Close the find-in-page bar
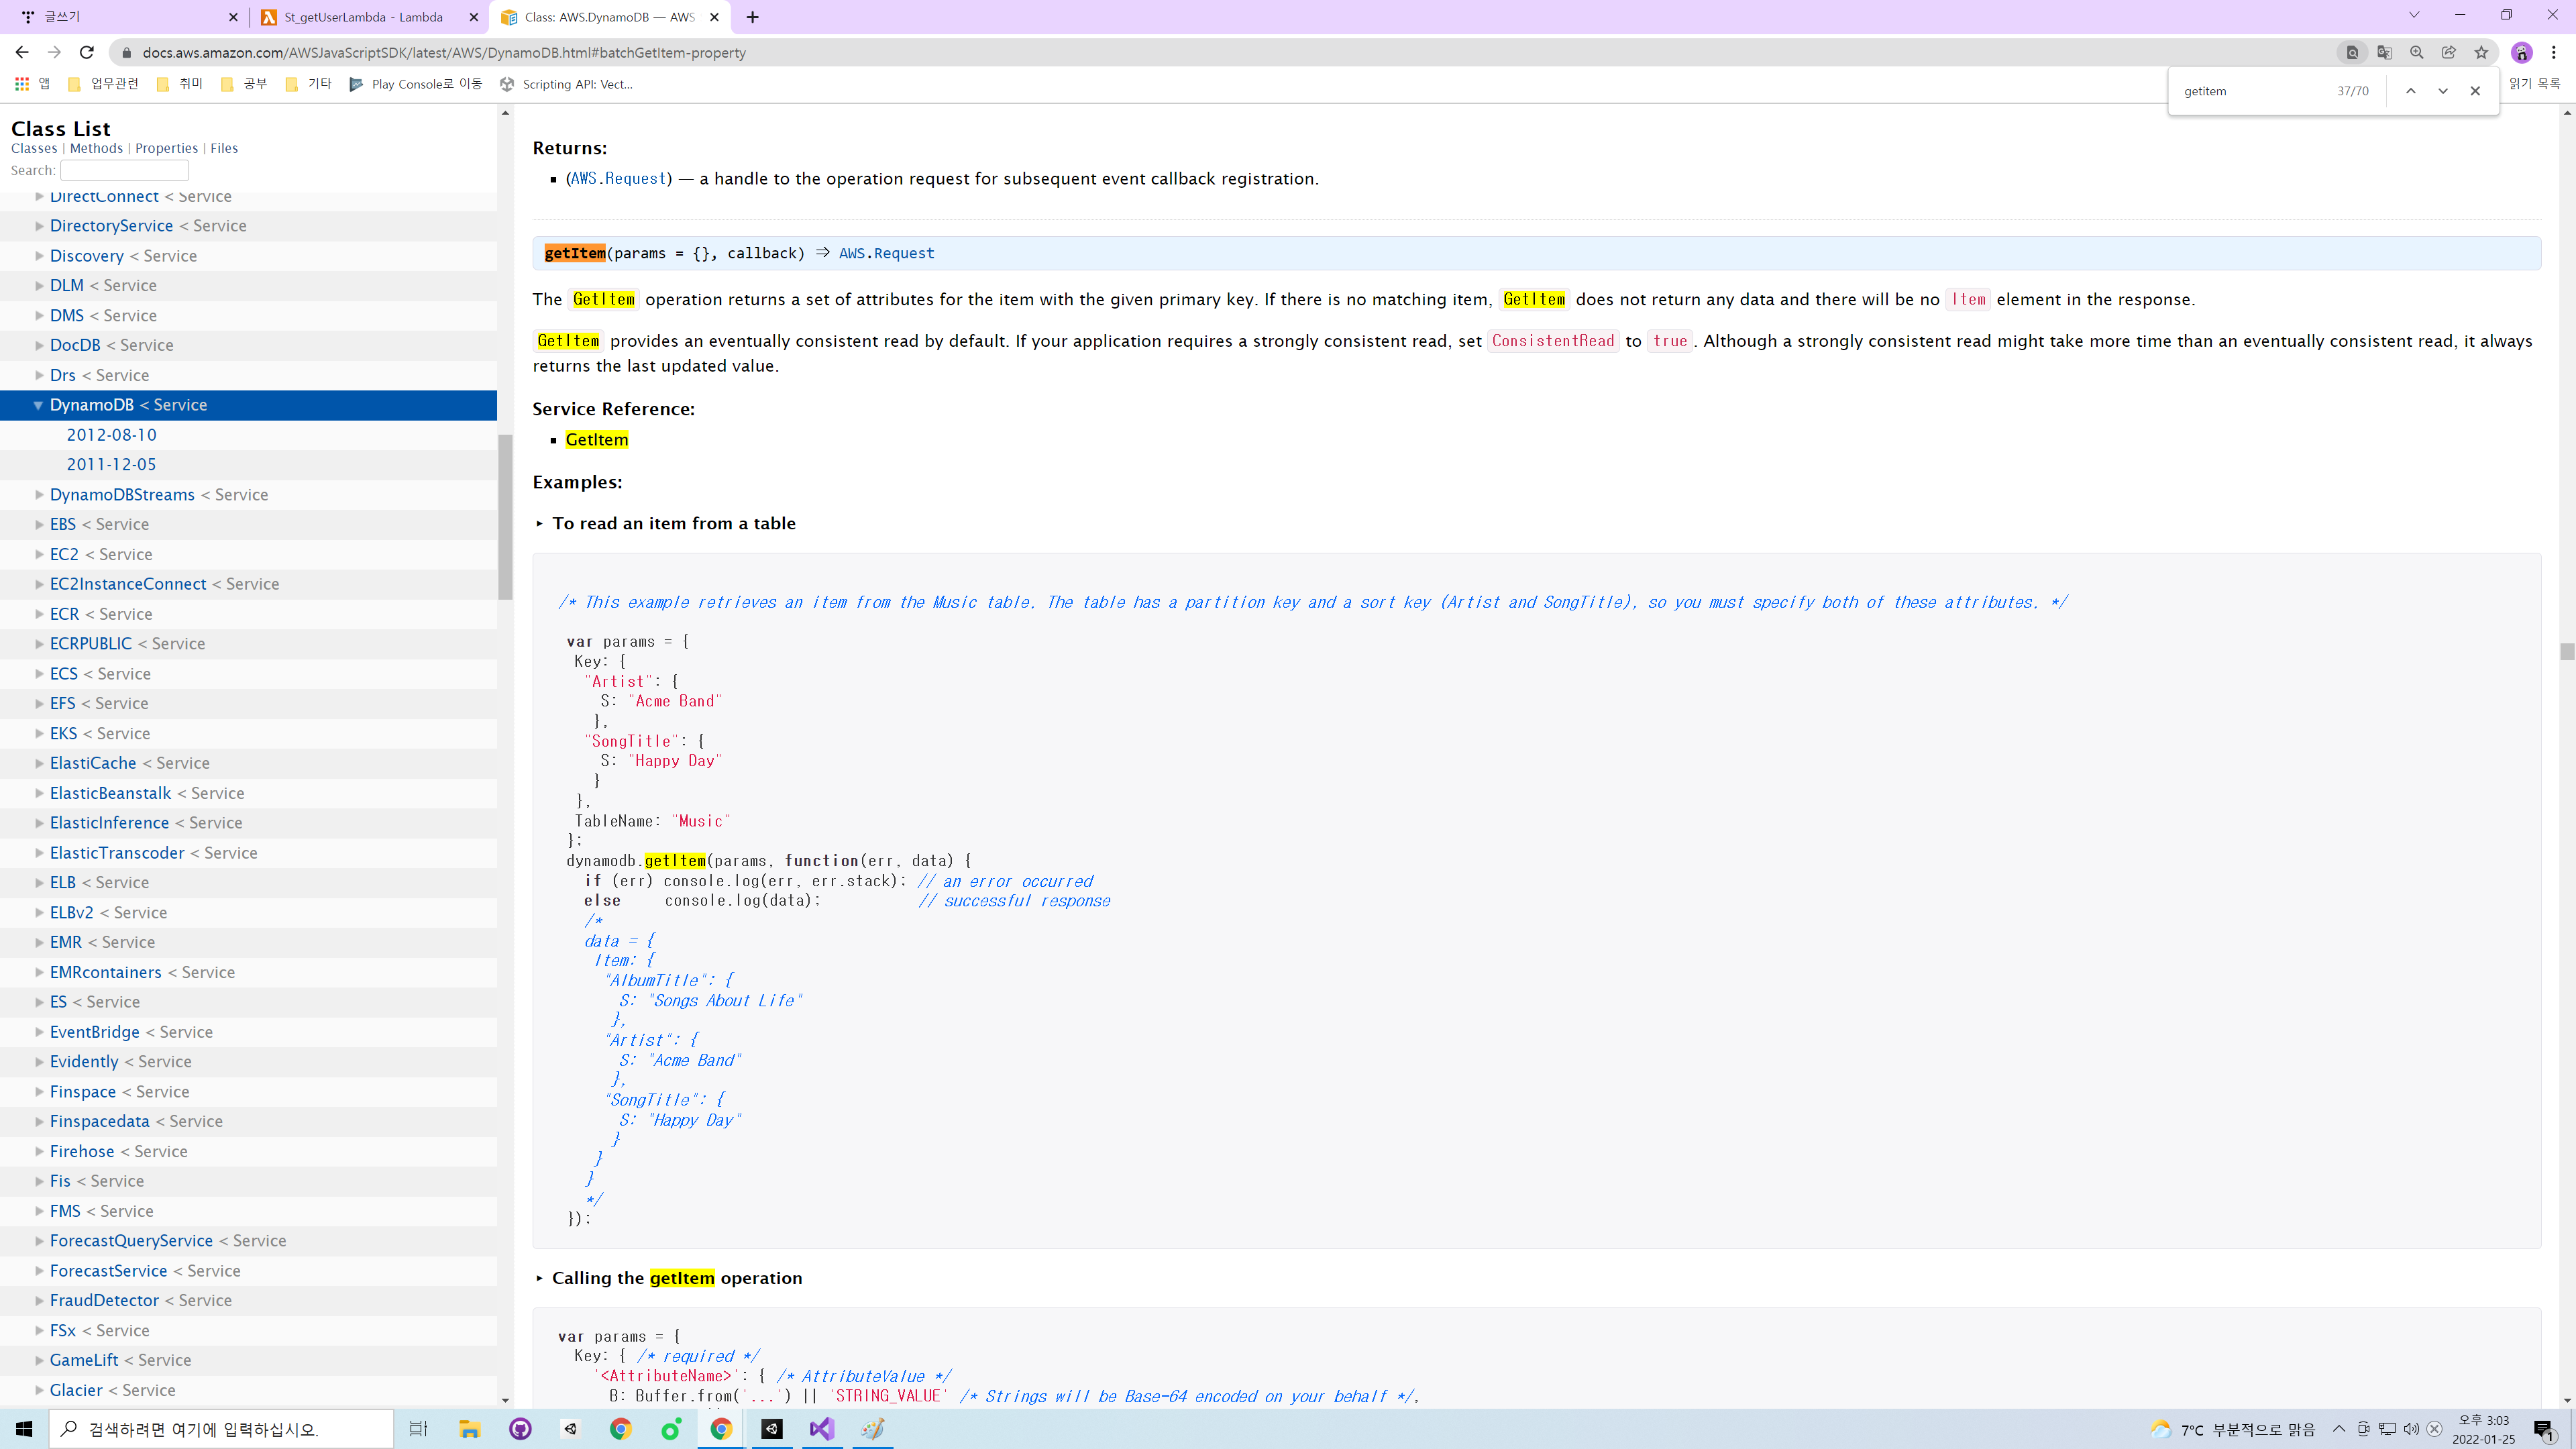Screen dimensions: 2576x1449 coord(2475,91)
